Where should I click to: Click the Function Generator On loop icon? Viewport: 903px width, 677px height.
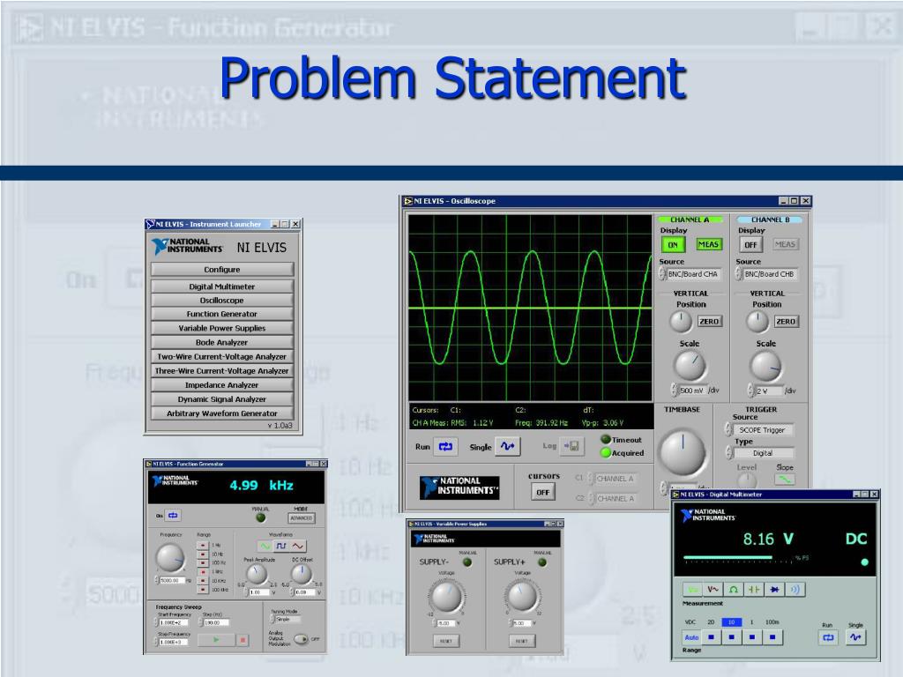pos(173,515)
